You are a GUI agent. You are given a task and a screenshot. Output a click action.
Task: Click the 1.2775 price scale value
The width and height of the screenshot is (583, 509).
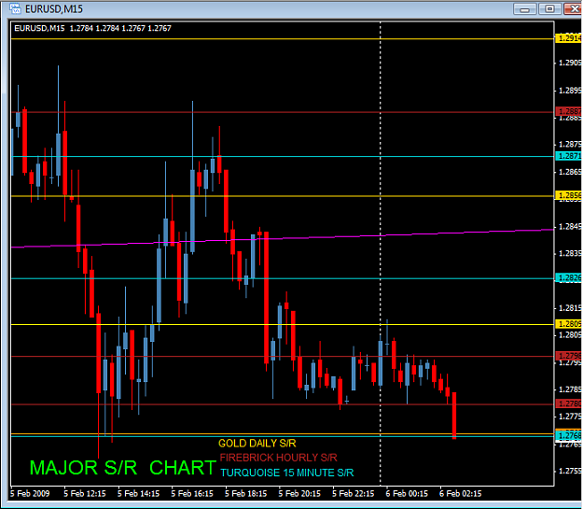click(x=570, y=417)
